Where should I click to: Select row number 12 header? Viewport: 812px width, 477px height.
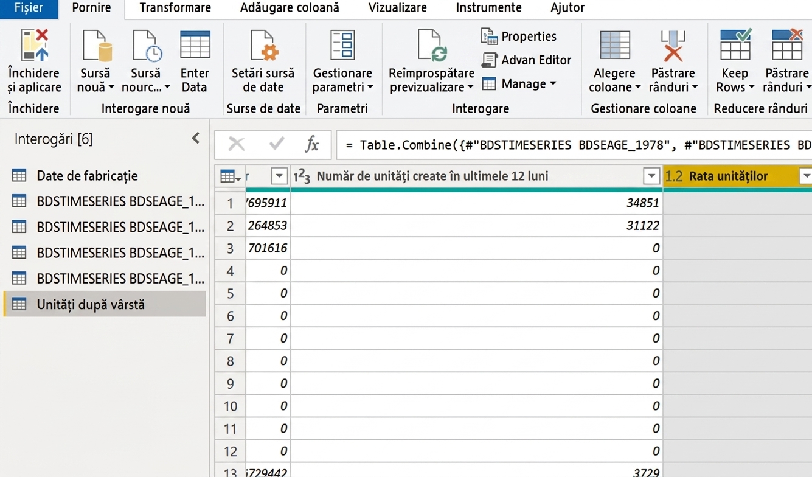[230, 451]
